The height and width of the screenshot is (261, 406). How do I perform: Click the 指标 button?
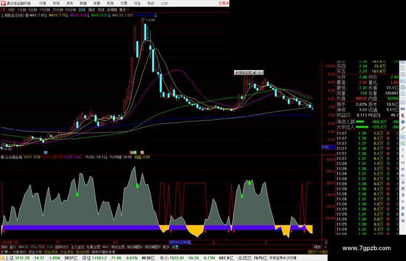click(4, 247)
